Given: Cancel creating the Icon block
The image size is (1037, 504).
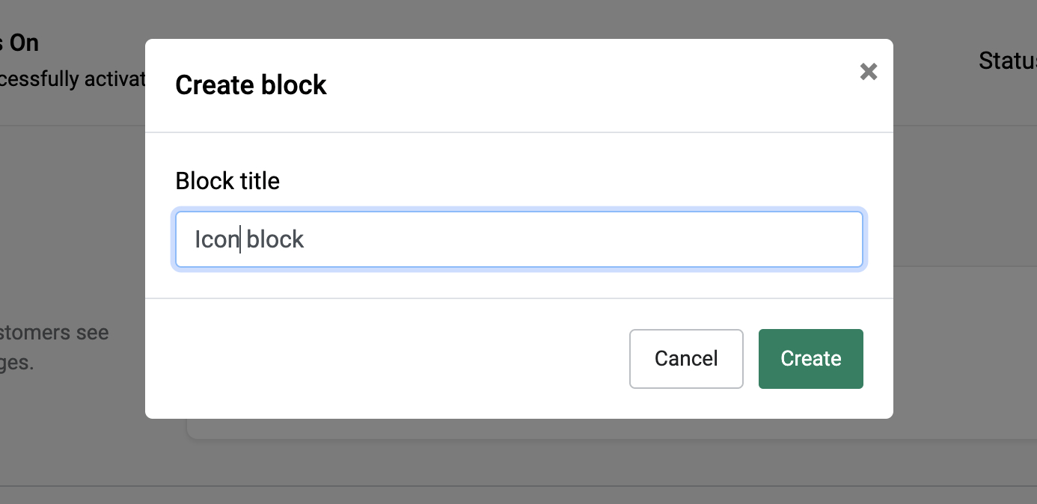Looking at the screenshot, I should point(685,359).
